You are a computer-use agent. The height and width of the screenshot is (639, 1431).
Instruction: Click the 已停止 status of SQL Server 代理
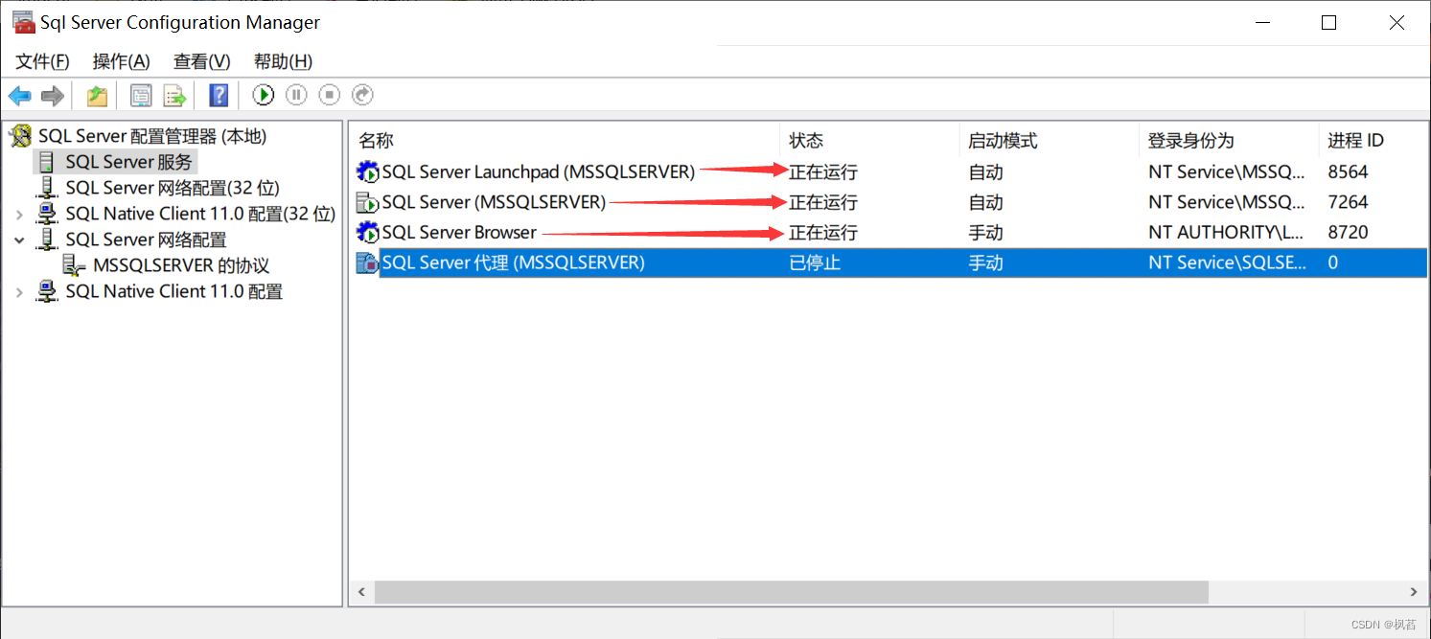click(815, 262)
